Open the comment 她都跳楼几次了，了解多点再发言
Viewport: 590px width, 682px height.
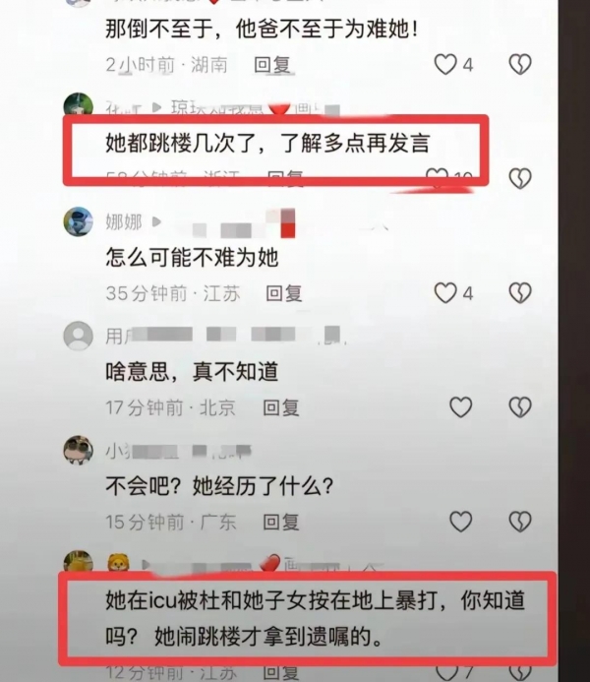(267, 143)
